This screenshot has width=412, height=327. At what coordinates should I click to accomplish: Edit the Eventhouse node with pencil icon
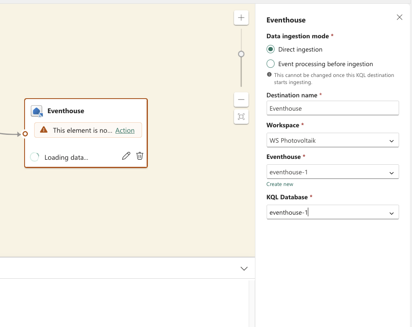click(126, 156)
